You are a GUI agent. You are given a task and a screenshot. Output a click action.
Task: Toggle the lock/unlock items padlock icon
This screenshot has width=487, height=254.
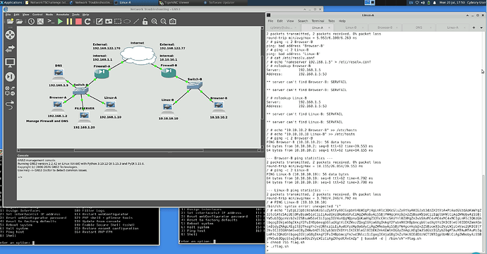pos(145,21)
